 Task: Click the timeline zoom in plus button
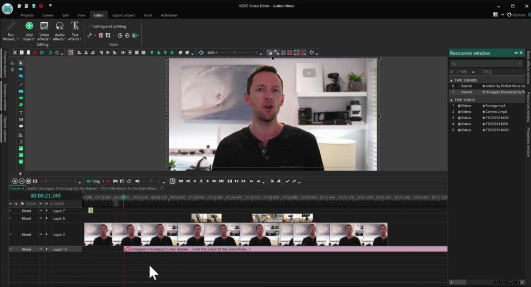coord(15,181)
